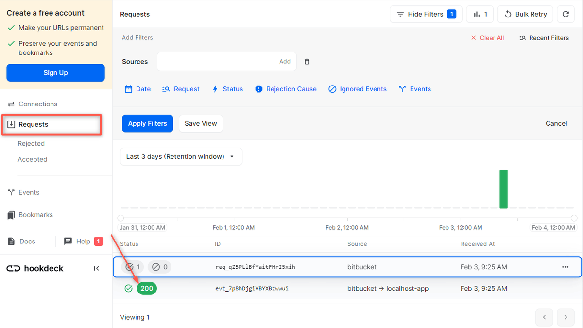Viewport: 583px width, 328px height.
Task: Click the Sign Up button
Action: point(55,72)
